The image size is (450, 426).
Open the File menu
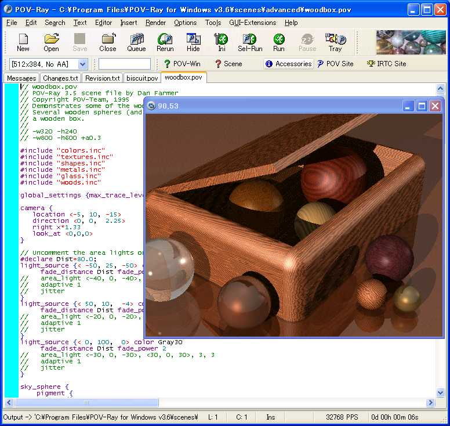tap(12, 23)
